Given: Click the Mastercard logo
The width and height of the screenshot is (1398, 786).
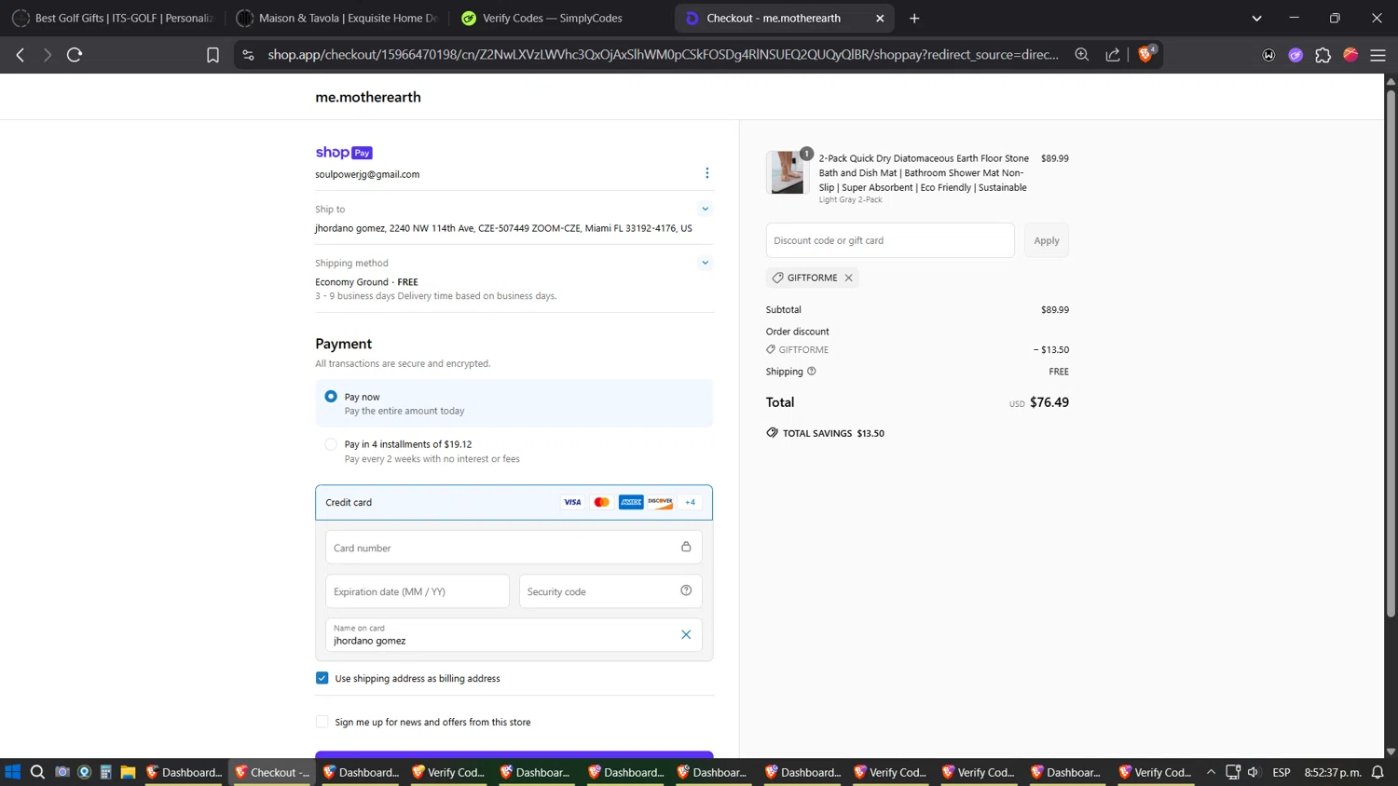Looking at the screenshot, I should [602, 502].
